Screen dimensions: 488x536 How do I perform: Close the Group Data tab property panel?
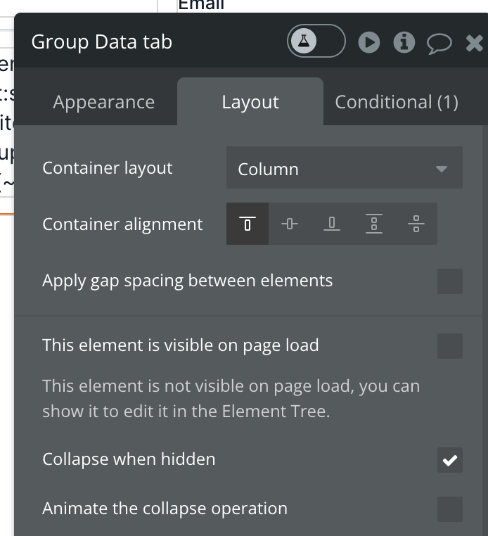click(x=475, y=44)
